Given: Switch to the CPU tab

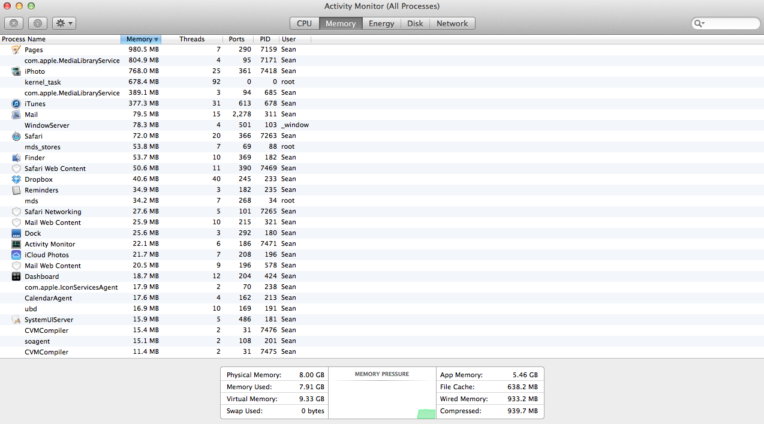Looking at the screenshot, I should click(304, 23).
